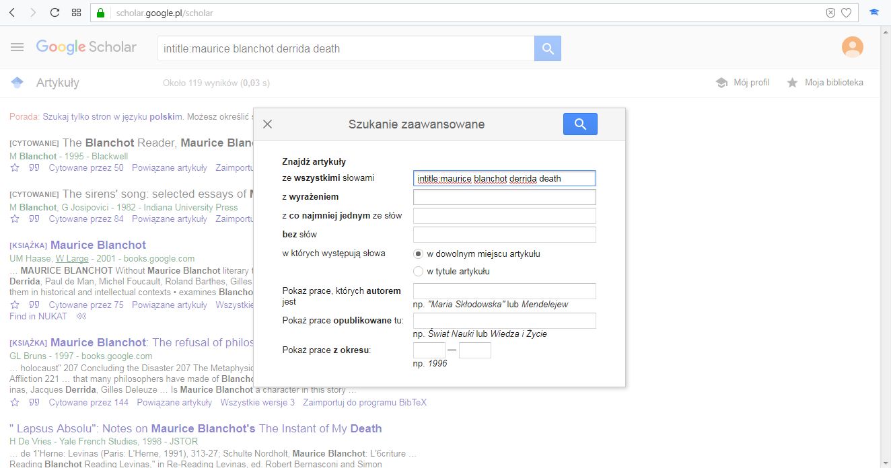The width and height of the screenshot is (891, 468).
Task: Expand more options arrows next to Find in NUKAT
Action: click(81, 316)
